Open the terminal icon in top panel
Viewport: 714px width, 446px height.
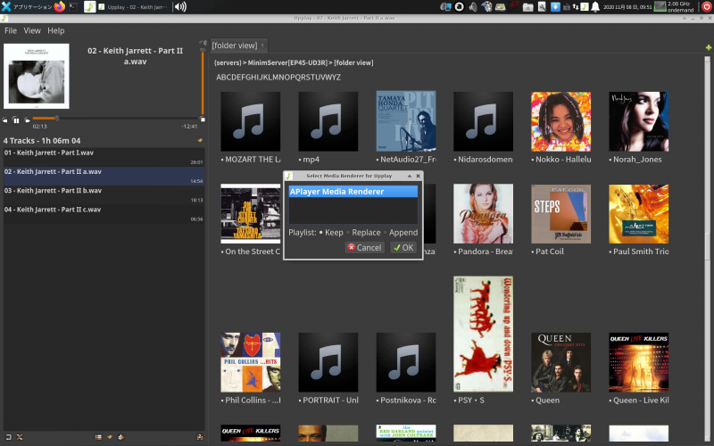[x=73, y=7]
